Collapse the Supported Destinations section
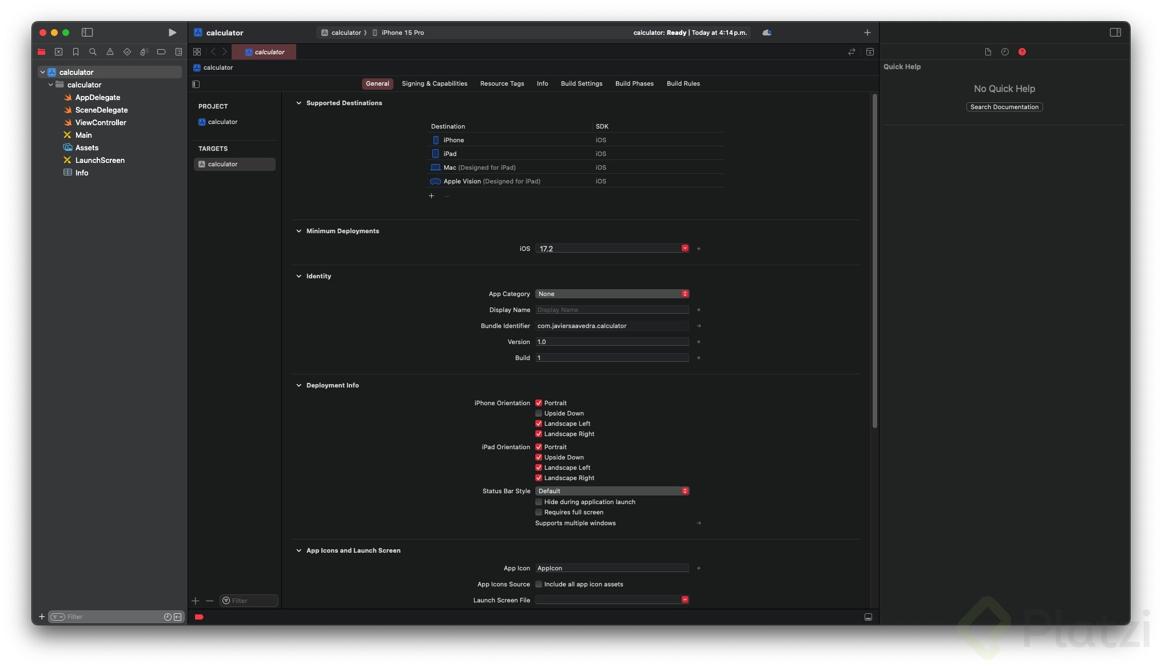Image resolution: width=1162 pixels, height=667 pixels. coord(299,103)
